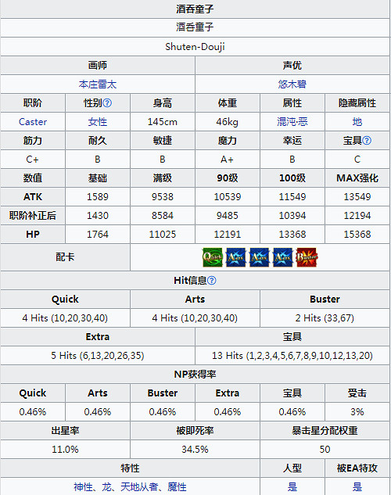This screenshot has width=391, height=495.
Task: Select the weight value 46kg
Action: point(228,122)
